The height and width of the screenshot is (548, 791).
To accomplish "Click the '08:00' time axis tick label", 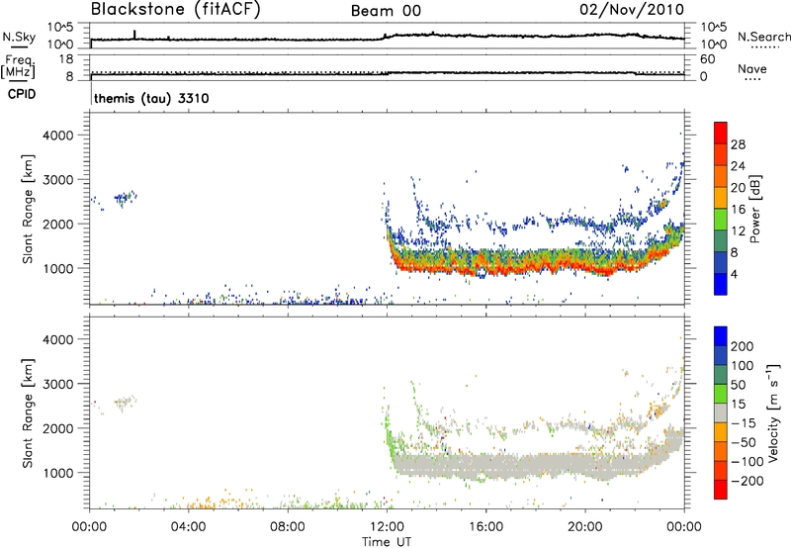I will [288, 527].
